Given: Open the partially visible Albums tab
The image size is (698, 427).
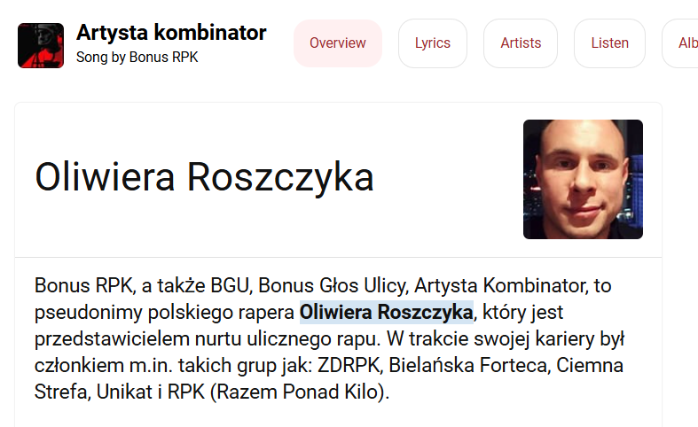Looking at the screenshot, I should click(685, 43).
